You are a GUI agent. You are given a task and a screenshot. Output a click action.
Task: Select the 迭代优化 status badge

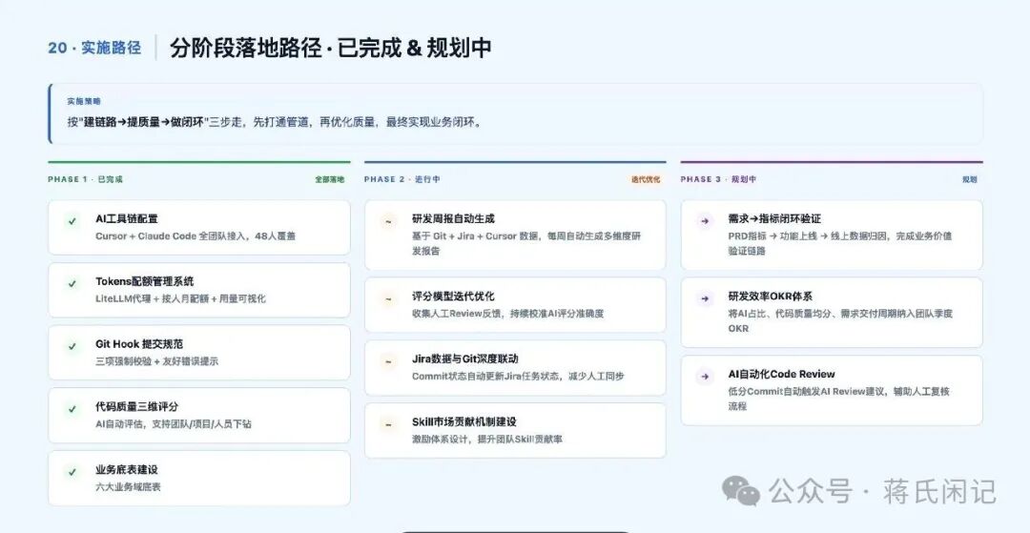coord(646,179)
